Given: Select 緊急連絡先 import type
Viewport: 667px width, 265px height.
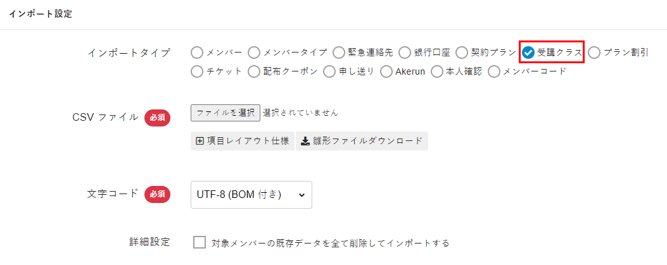Looking at the screenshot, I should pyautogui.click(x=338, y=52).
